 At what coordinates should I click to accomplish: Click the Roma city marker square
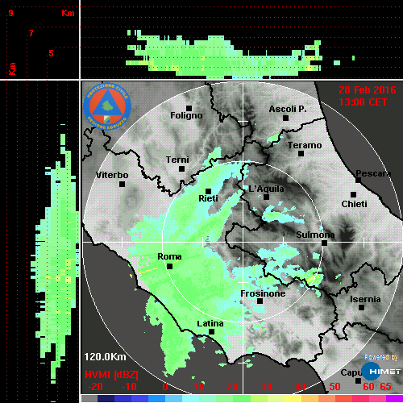point(169,267)
